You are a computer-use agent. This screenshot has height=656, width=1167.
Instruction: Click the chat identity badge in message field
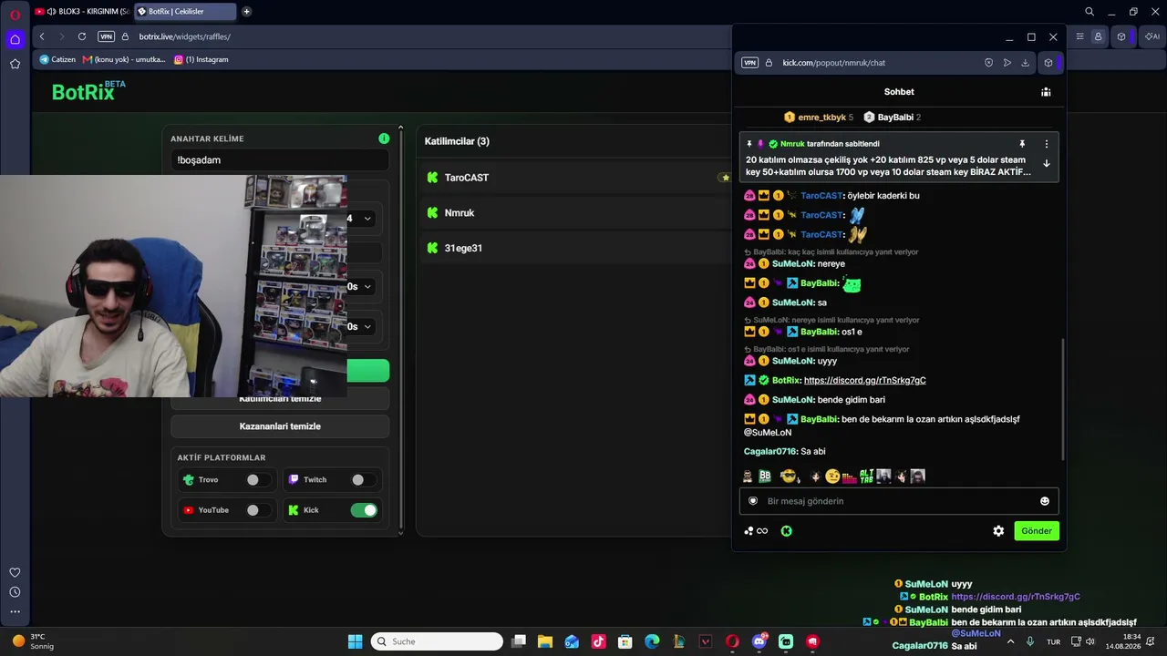(x=753, y=501)
